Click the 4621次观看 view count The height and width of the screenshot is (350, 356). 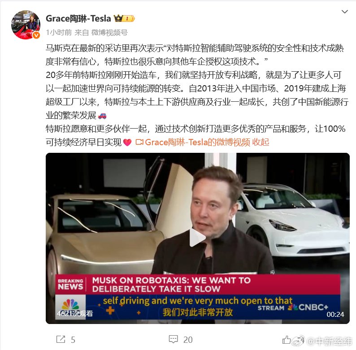[x=75, y=313]
